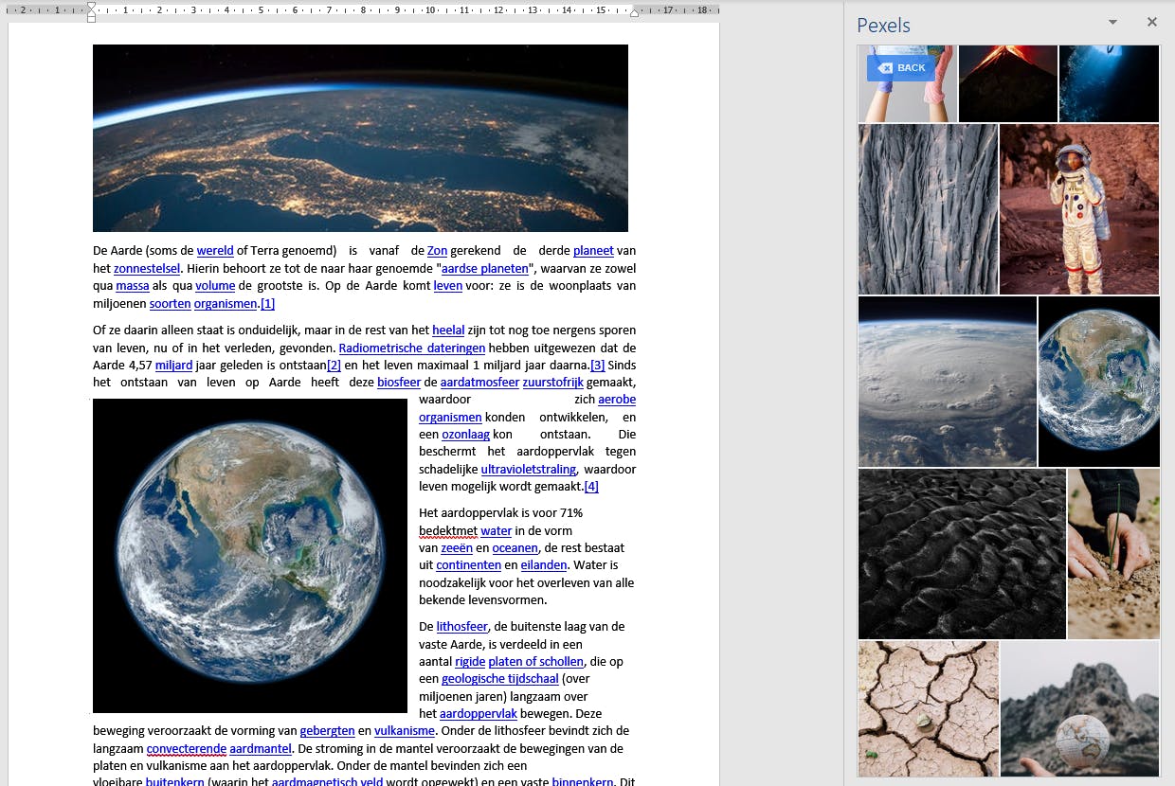Click the "lithosfeer" hyperlink

coord(461,627)
